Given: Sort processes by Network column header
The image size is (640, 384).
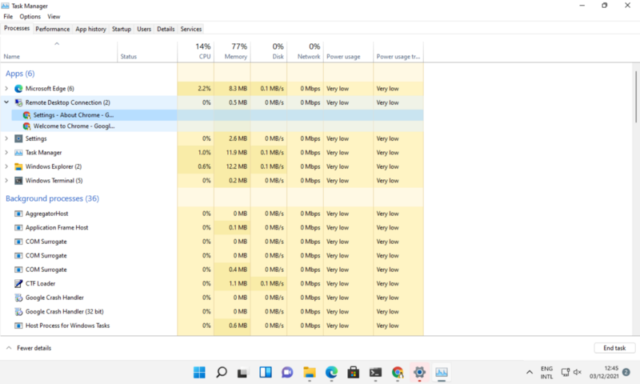Looking at the screenshot, I should (306, 51).
